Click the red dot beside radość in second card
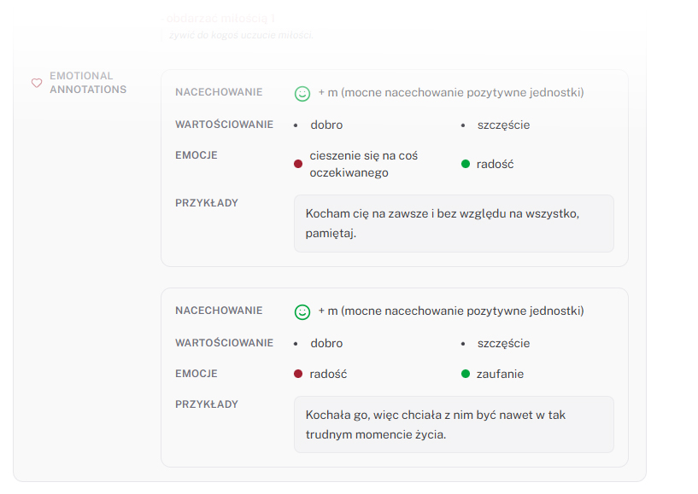Image resolution: width=698 pixels, height=494 pixels. (298, 374)
